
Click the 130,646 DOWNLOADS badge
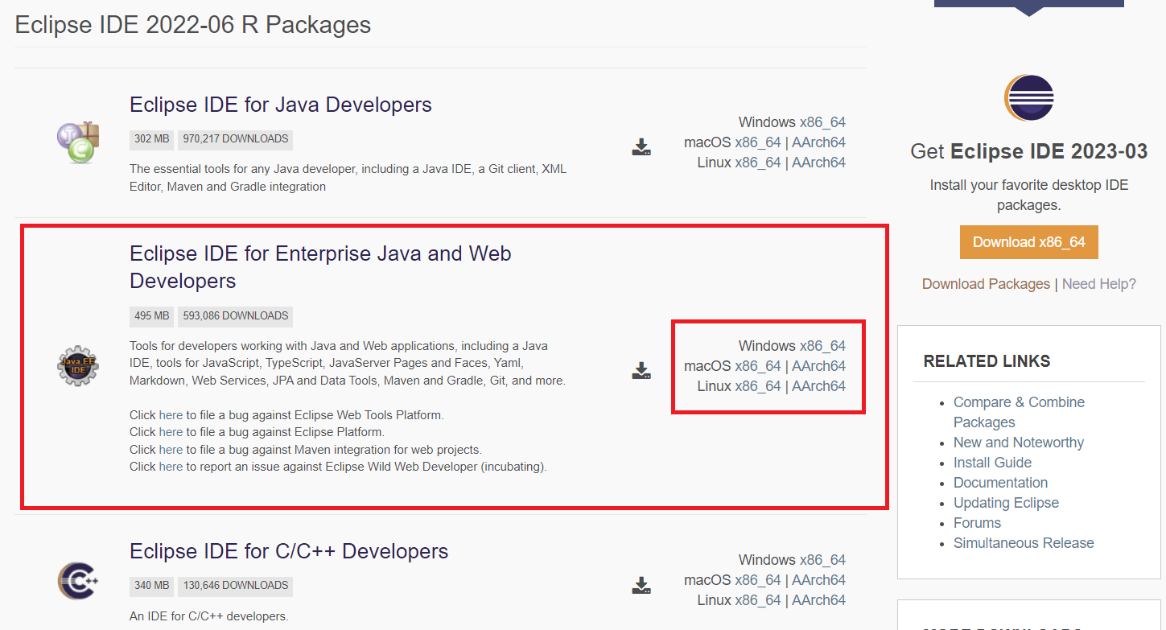(235, 586)
